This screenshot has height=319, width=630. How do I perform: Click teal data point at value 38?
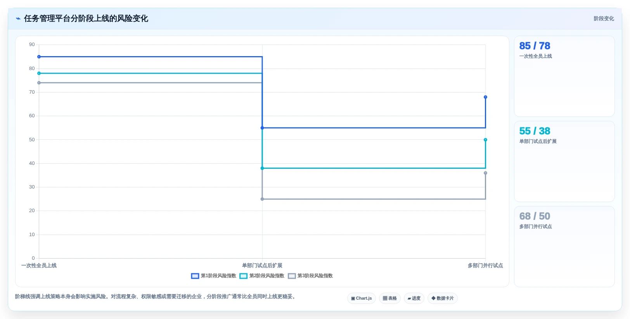point(262,168)
